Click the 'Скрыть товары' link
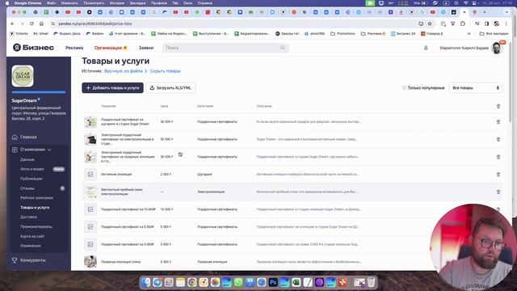 pos(165,71)
